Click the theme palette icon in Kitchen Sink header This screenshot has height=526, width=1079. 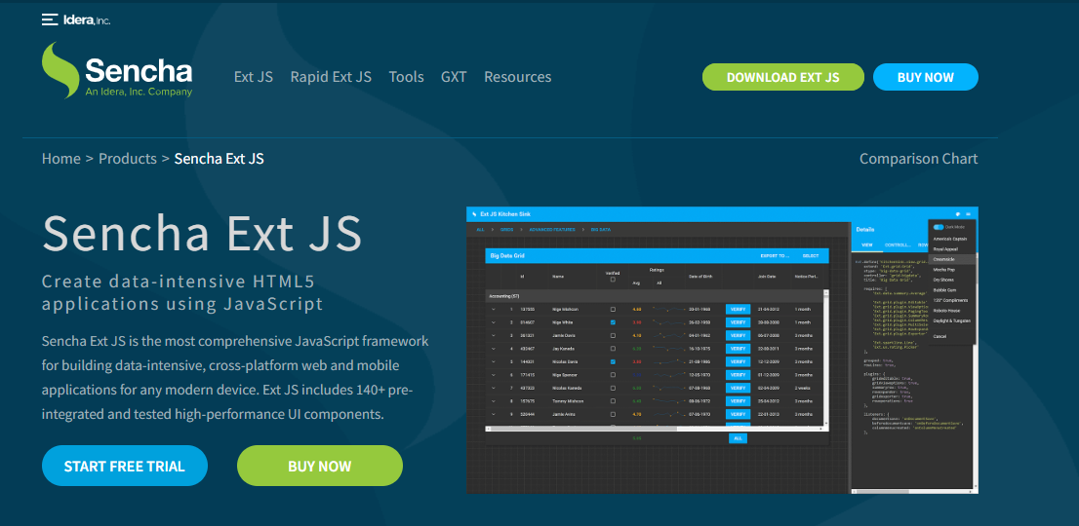(957, 214)
